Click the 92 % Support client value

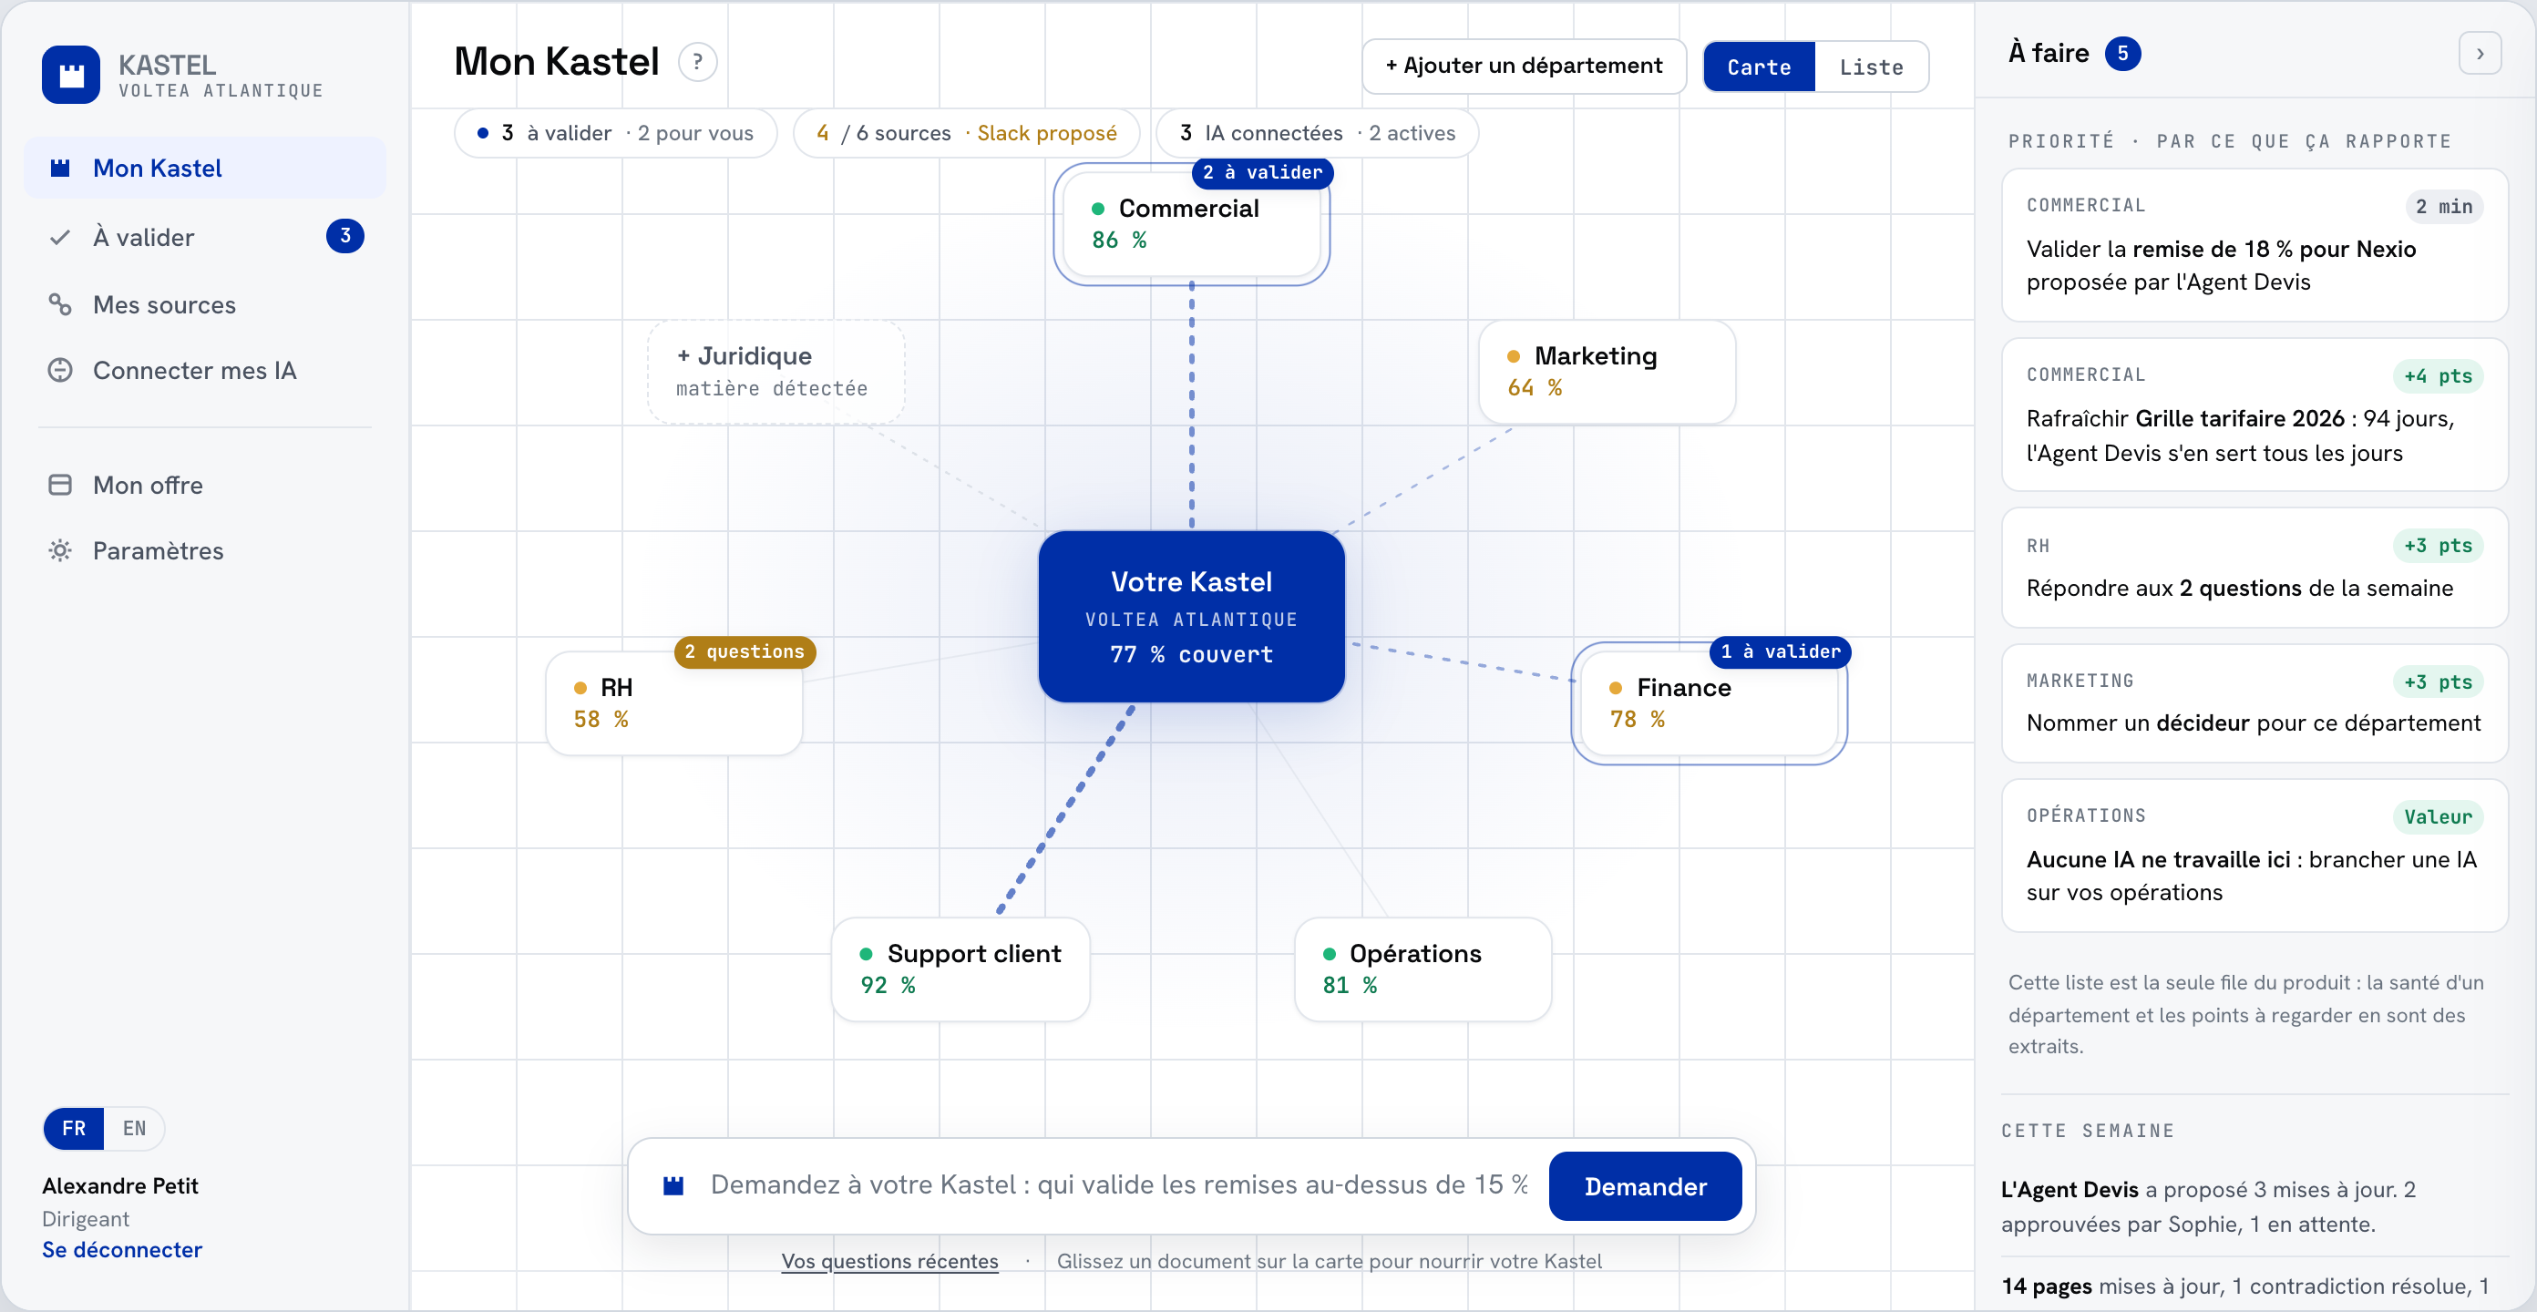point(888,986)
